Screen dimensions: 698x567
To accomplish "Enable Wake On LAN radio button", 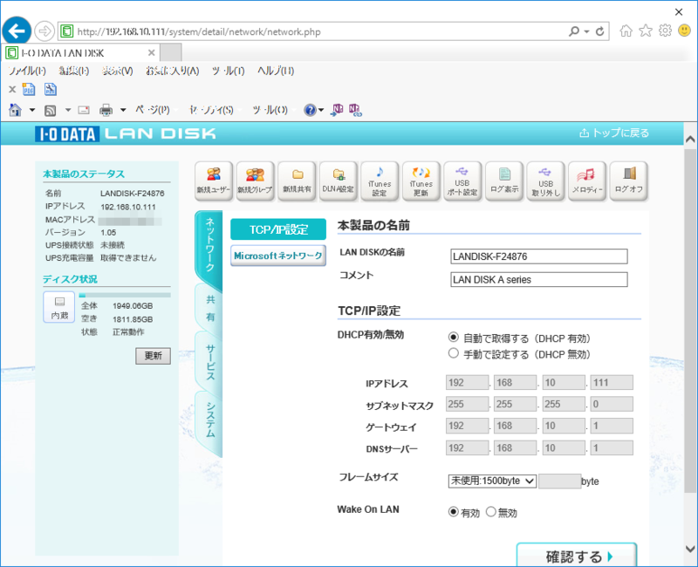I will 453,512.
